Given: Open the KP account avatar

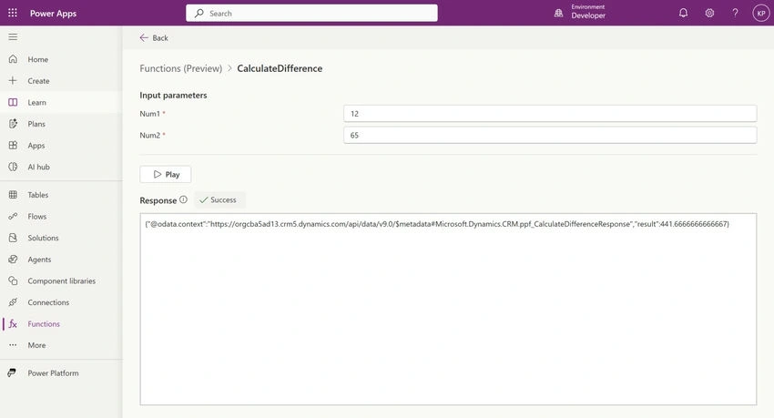Looking at the screenshot, I should [x=760, y=13].
